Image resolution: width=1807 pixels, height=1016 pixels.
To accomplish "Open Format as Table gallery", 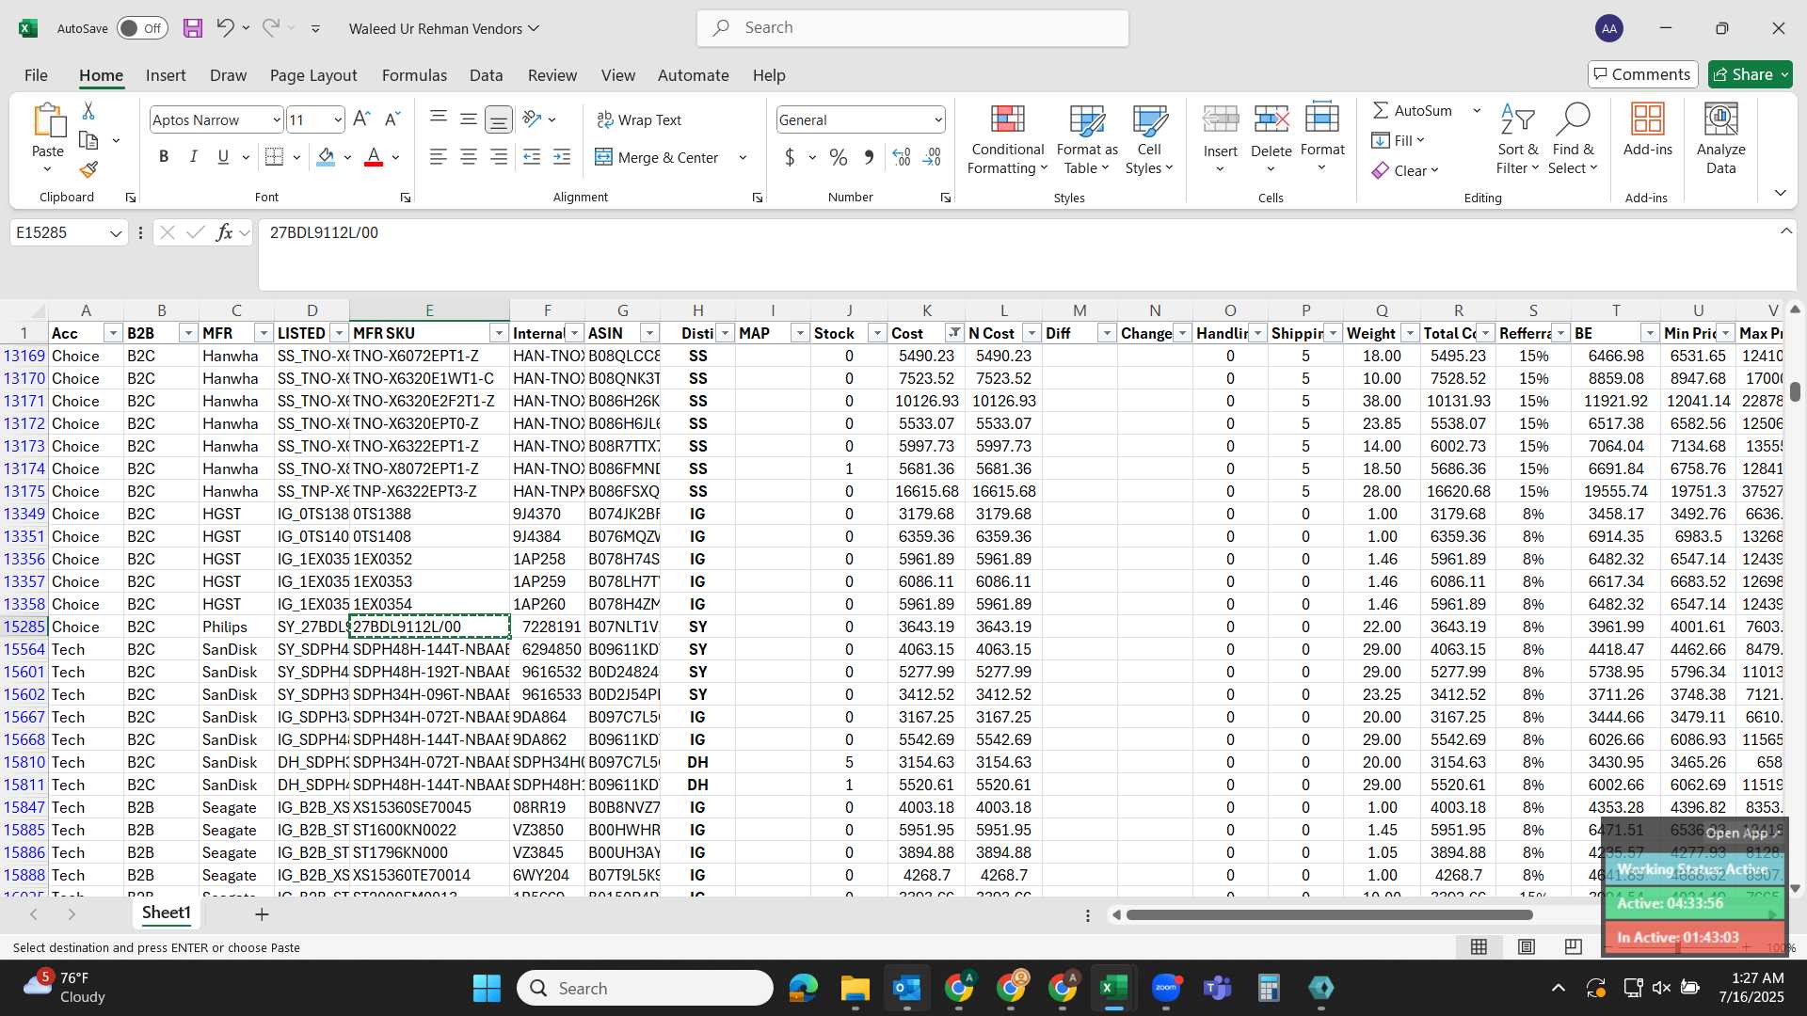I will pos(1087,139).
